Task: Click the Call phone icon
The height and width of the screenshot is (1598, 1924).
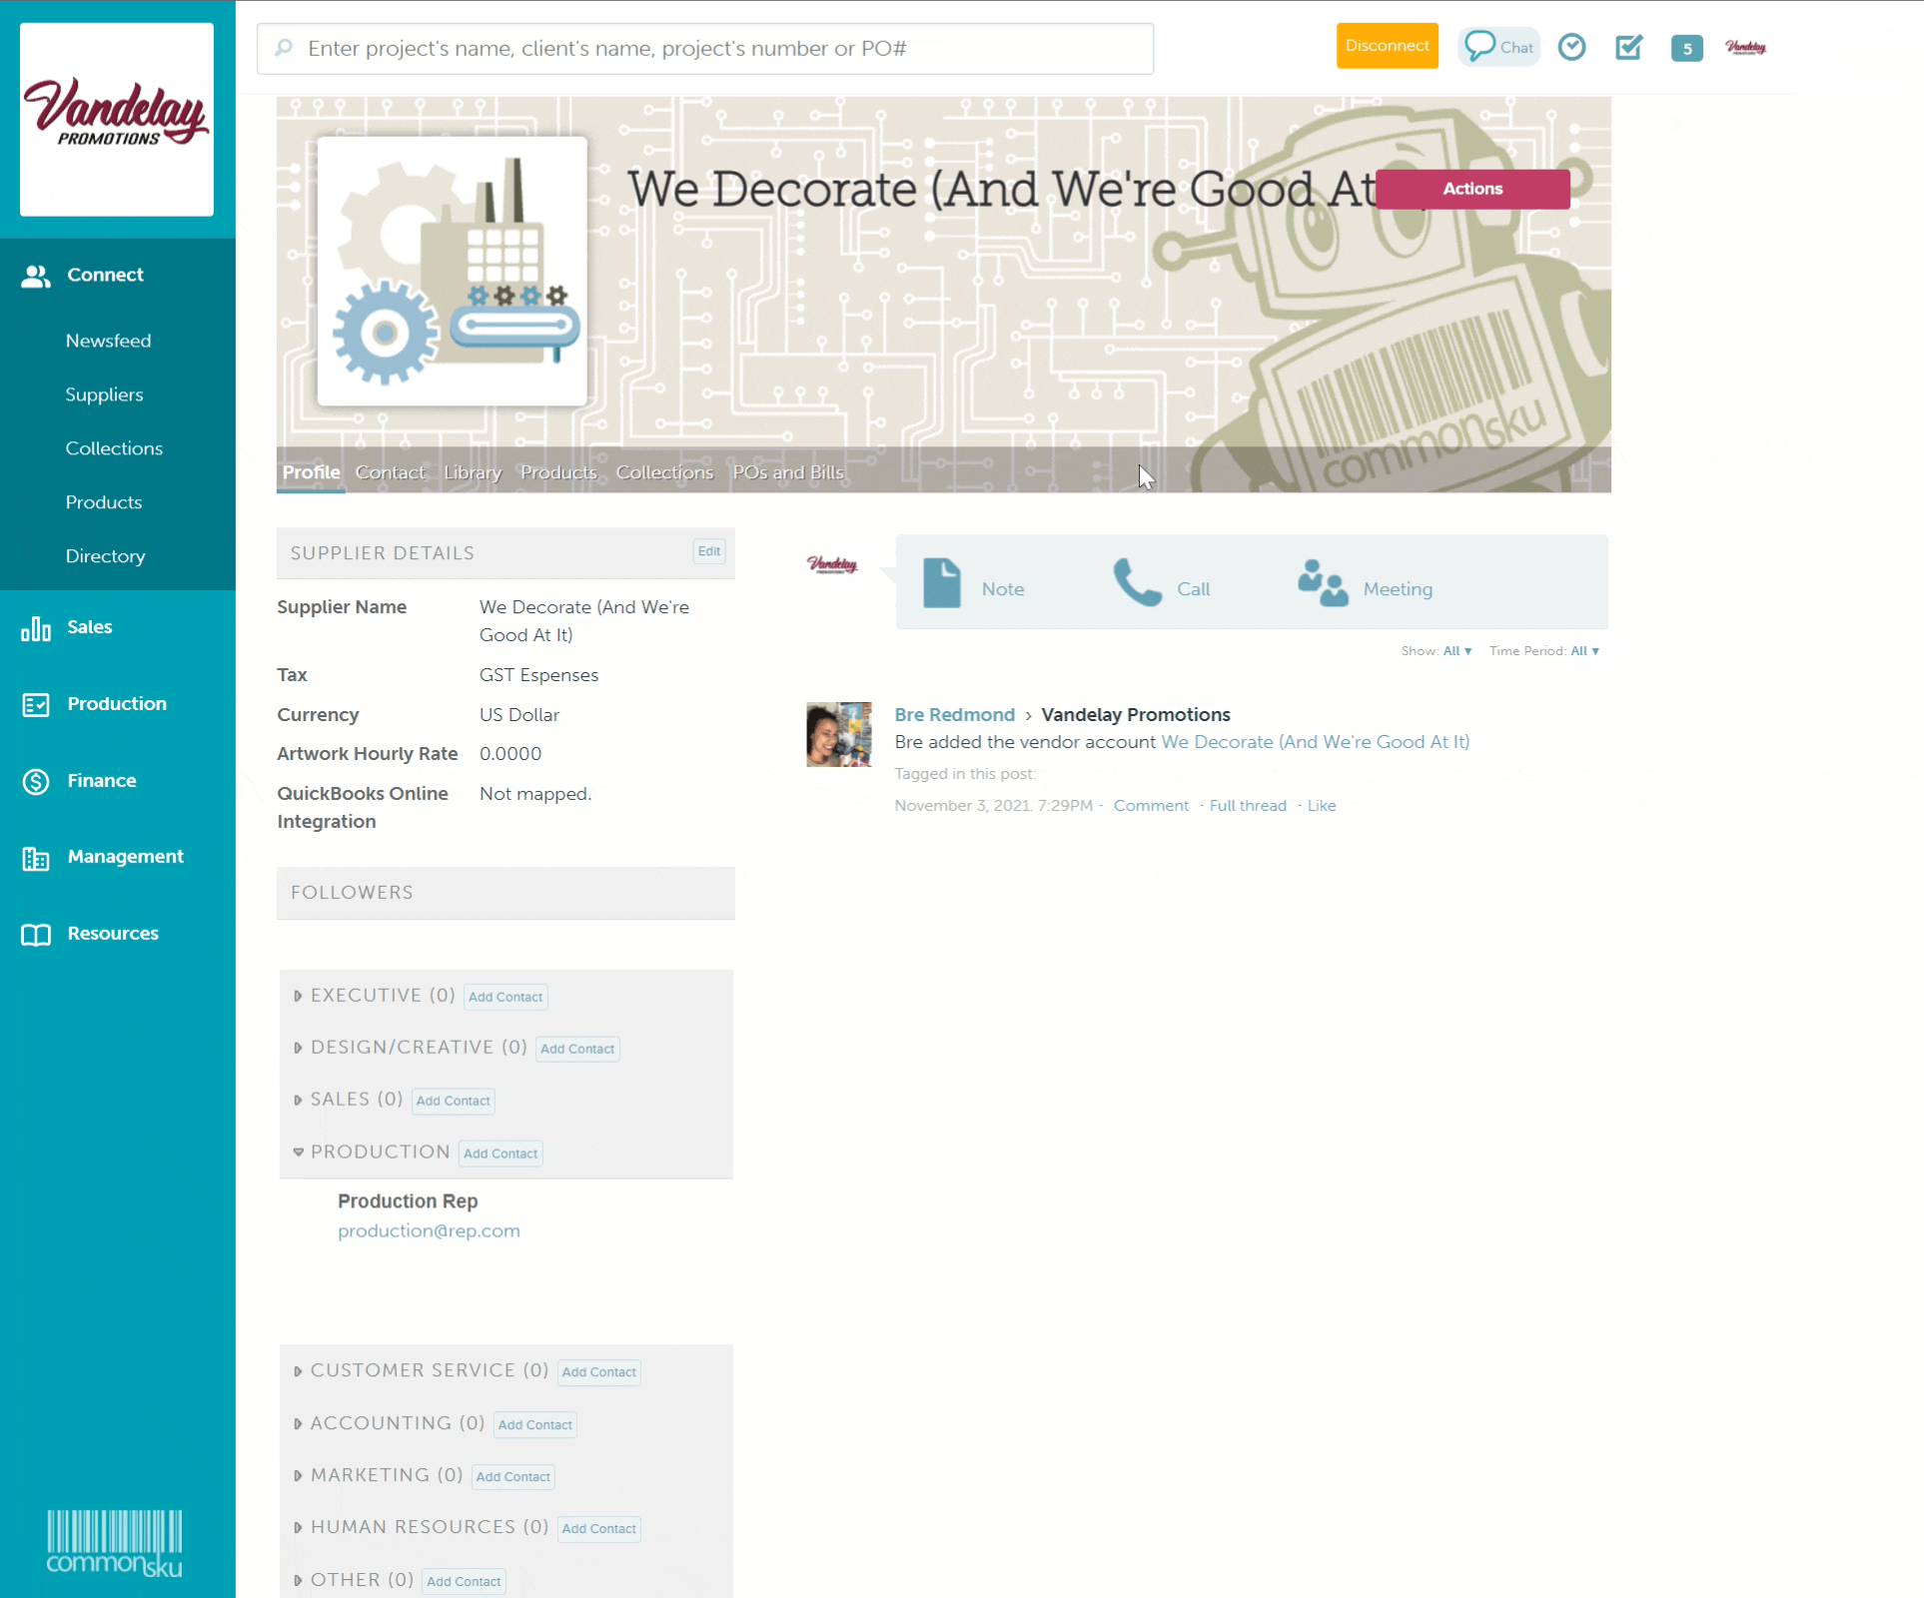Action: [x=1137, y=583]
